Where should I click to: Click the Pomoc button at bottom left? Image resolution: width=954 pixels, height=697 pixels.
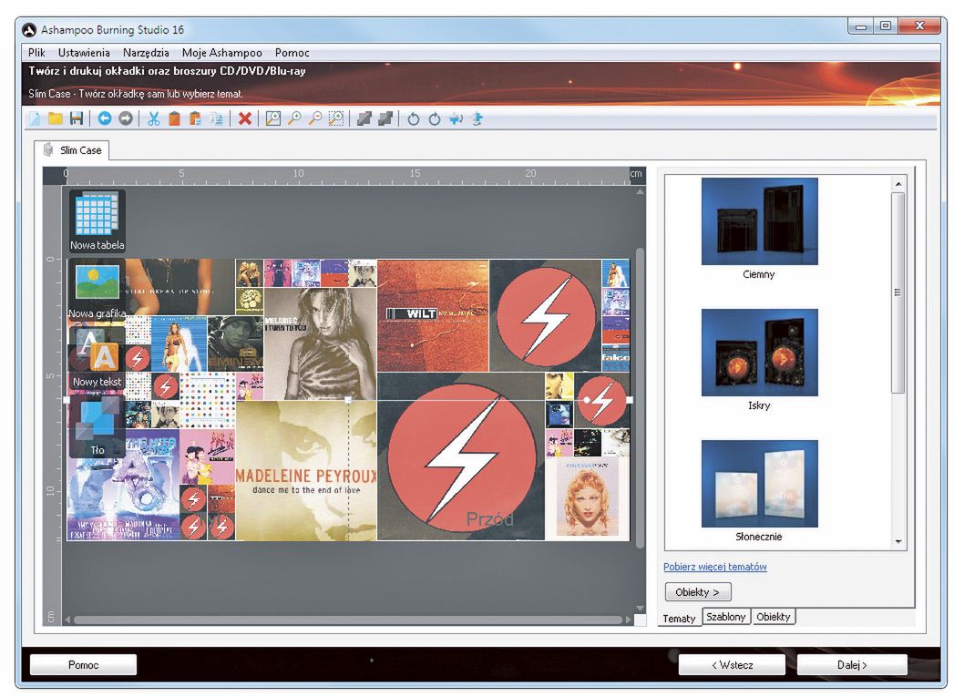pyautogui.click(x=83, y=665)
